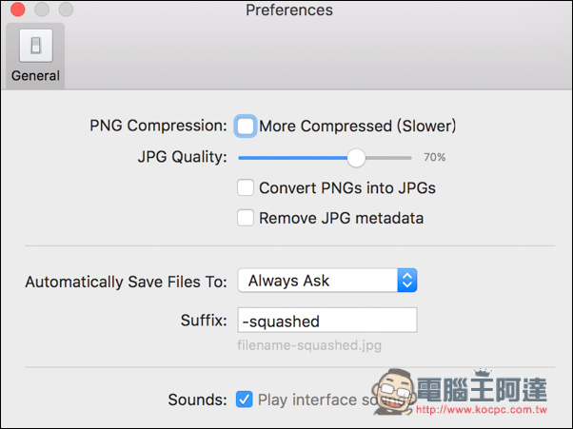The height and width of the screenshot is (429, 573).
Task: Click the More Compressed (Slower) label
Action: (x=357, y=127)
